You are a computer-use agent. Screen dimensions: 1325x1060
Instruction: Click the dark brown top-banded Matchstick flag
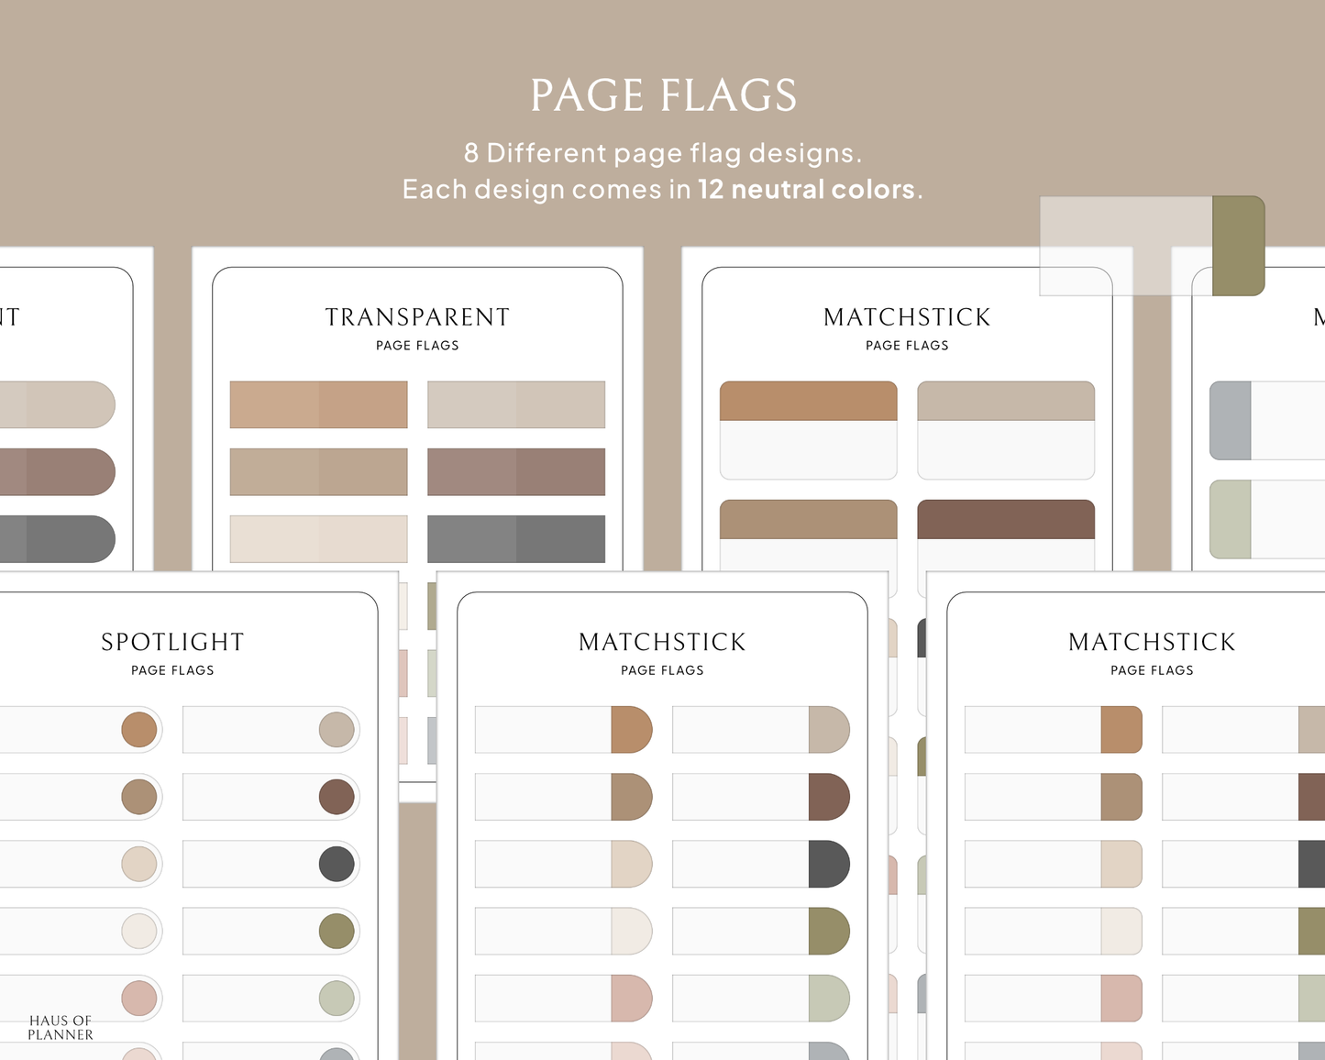pyautogui.click(x=1006, y=520)
